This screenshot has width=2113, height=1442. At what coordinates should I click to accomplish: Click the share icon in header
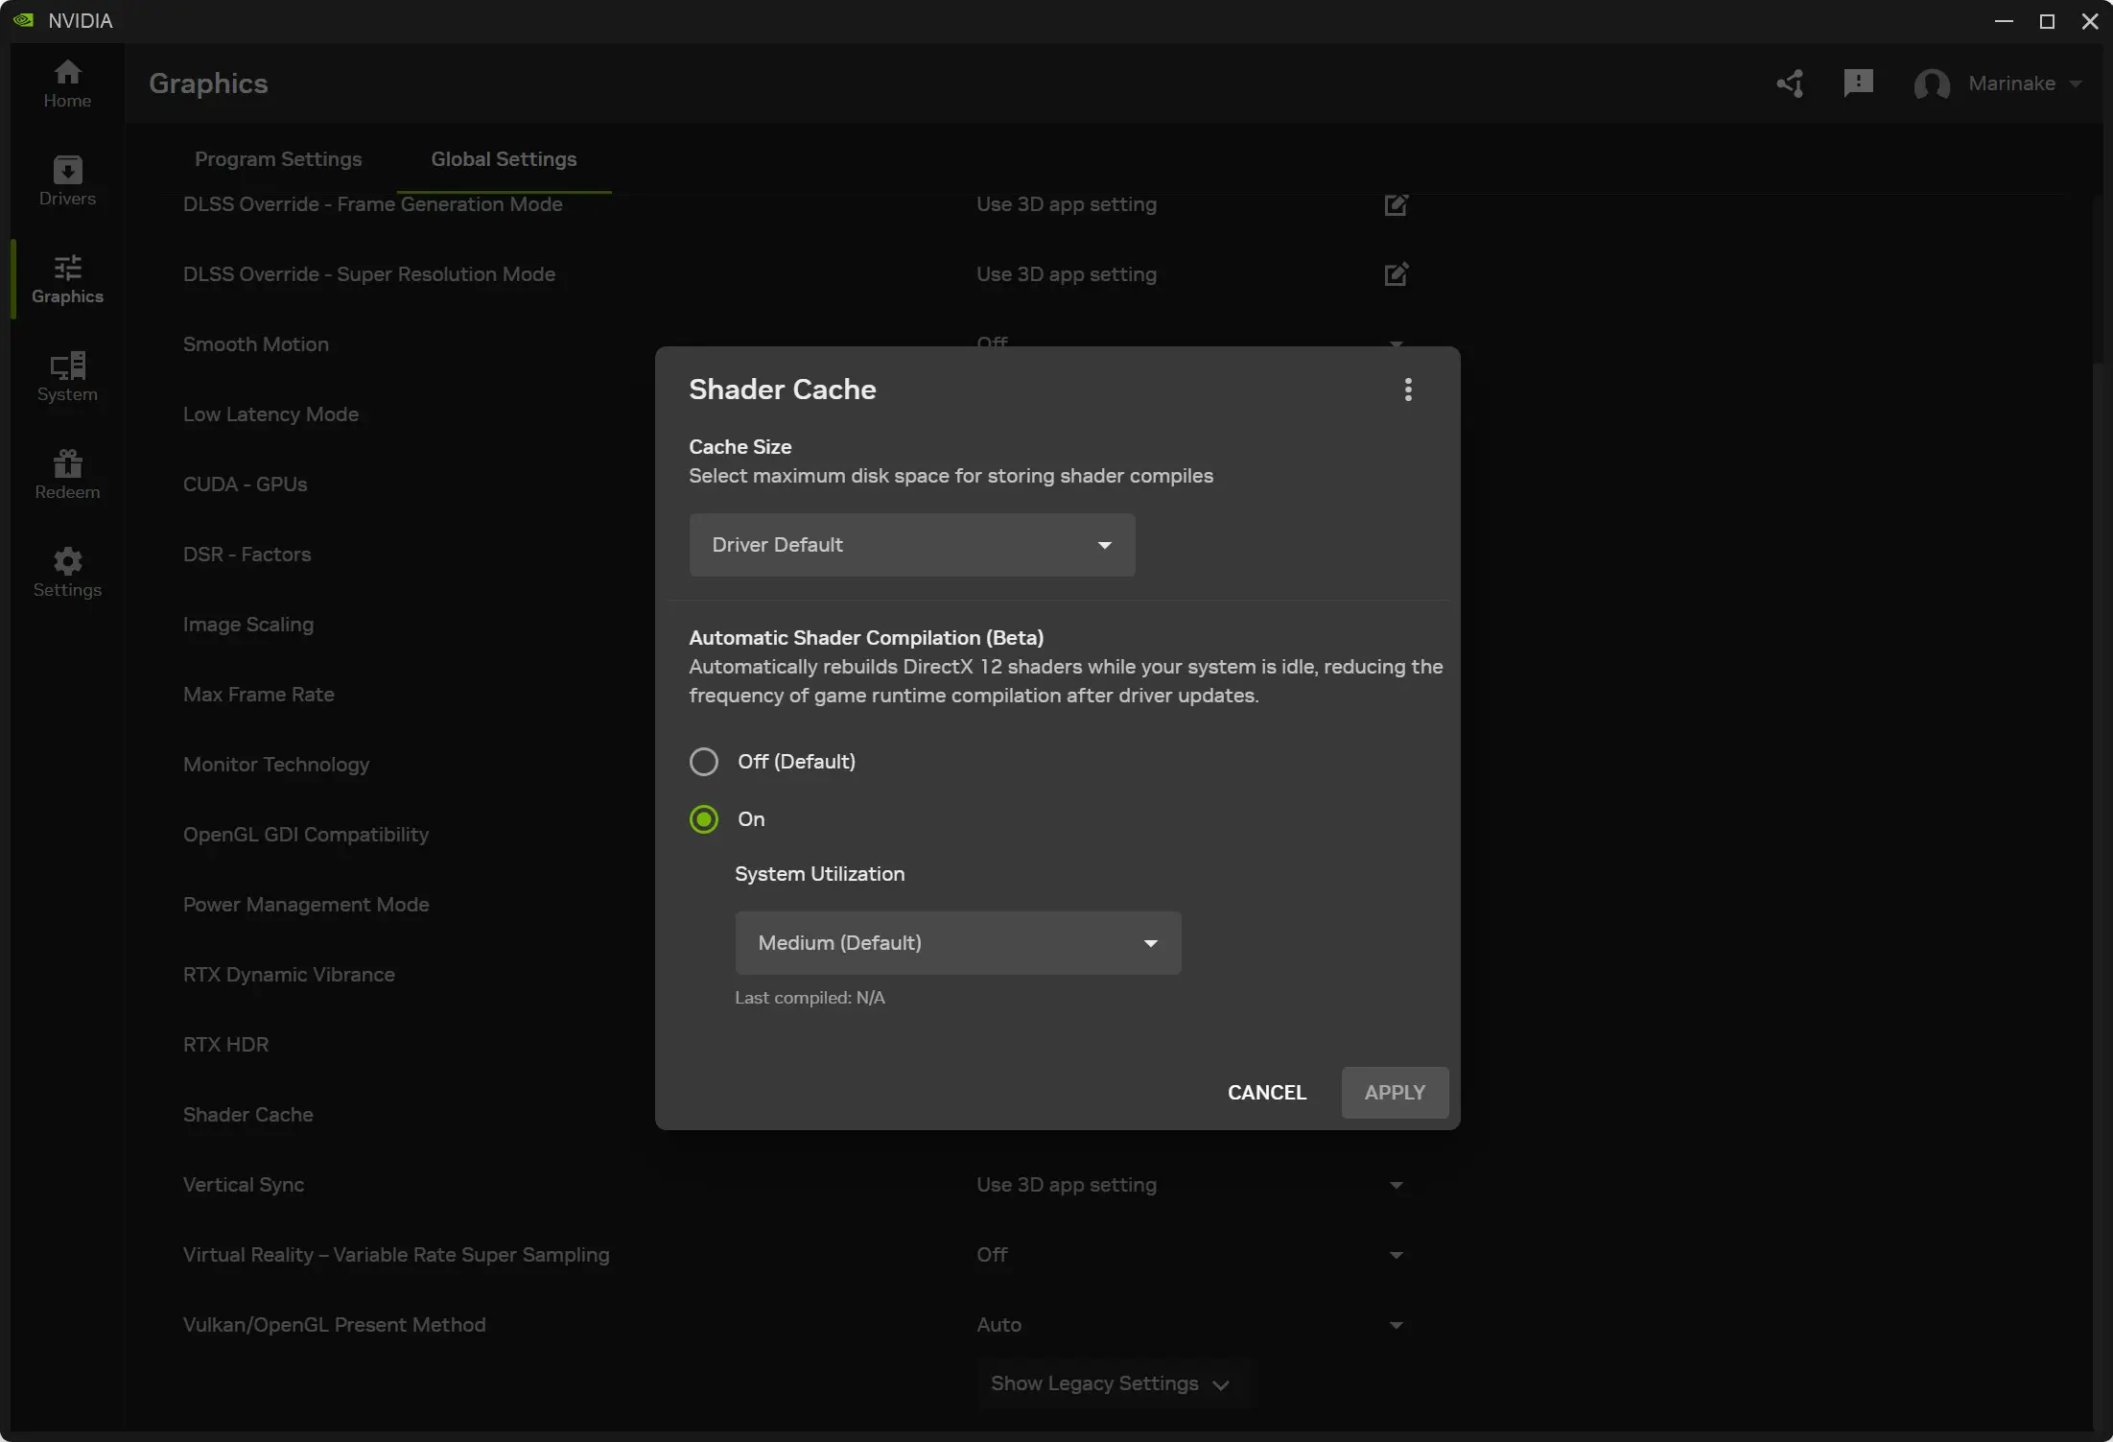(x=1790, y=83)
